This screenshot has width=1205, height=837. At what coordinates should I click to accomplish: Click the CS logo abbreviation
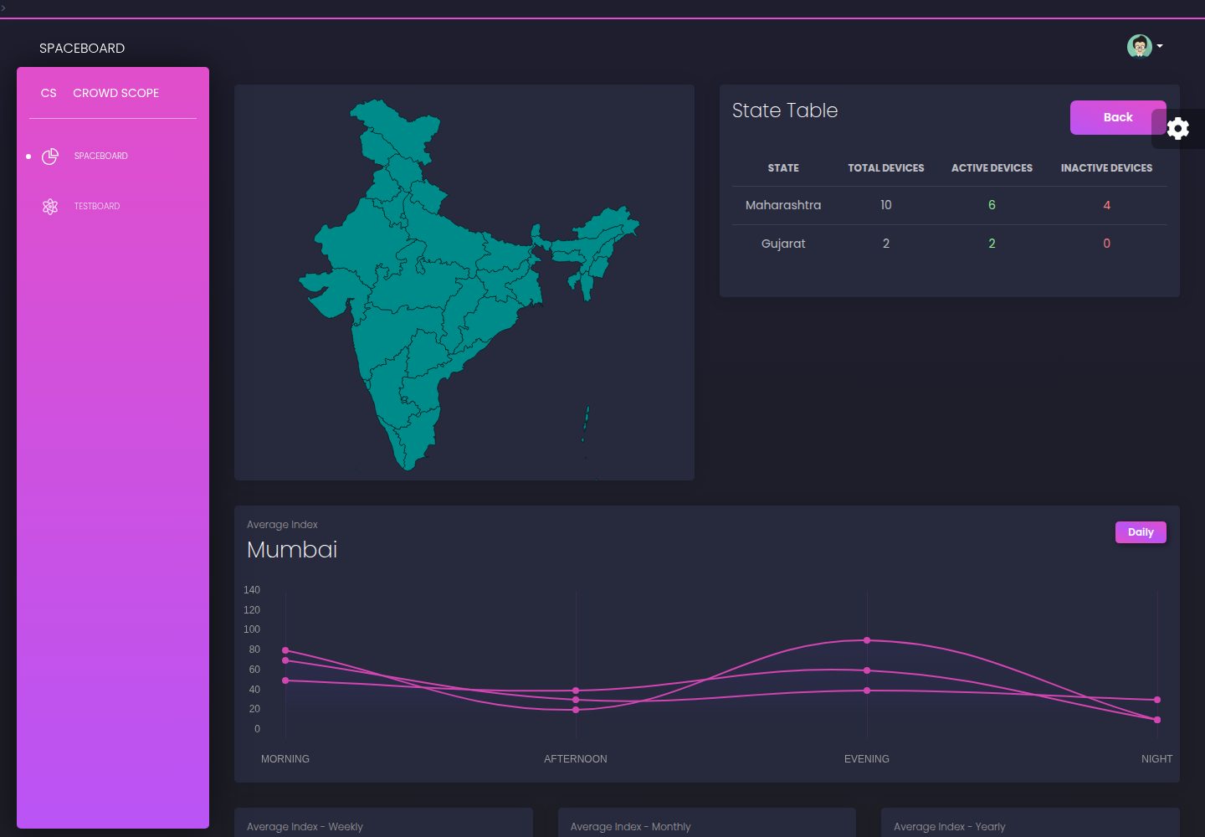[49, 93]
